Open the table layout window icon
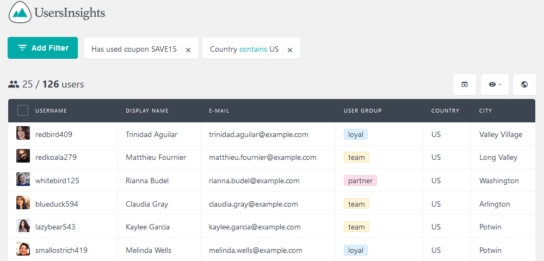This screenshot has height=261, width=544. 464,84
